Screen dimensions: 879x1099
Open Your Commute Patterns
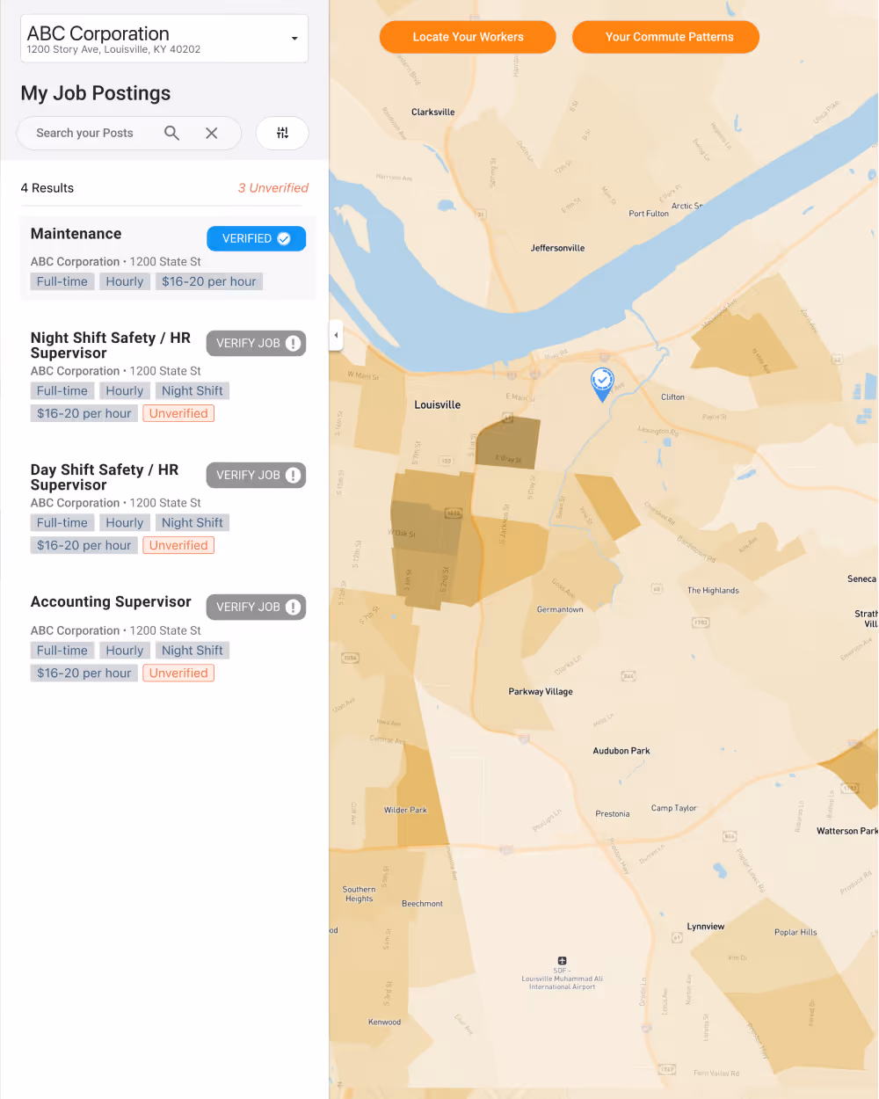click(665, 37)
